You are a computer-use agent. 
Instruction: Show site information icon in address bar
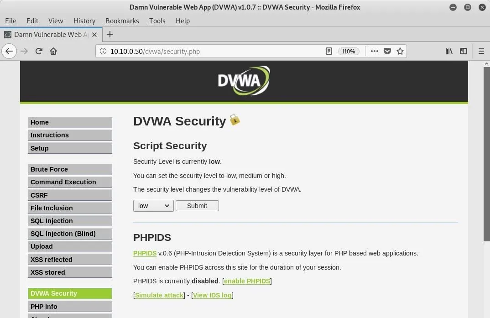[103, 51]
